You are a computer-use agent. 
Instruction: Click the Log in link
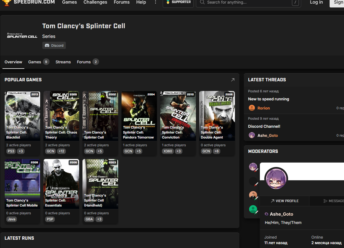(316, 2)
